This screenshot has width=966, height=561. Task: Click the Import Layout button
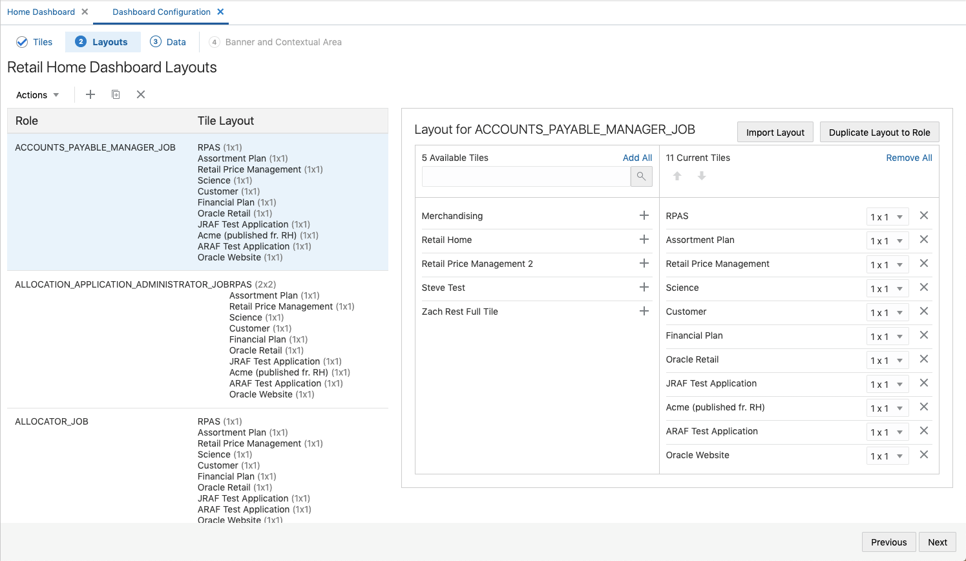[775, 132]
